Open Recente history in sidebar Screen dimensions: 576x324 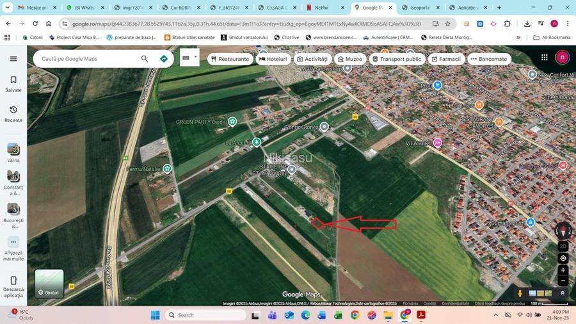13,114
